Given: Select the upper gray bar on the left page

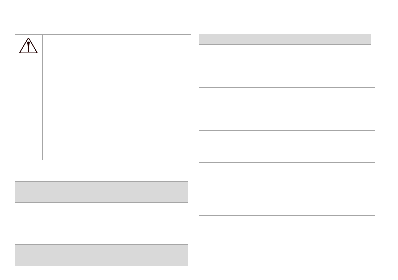Looking at the screenshot, I should 102,192.
